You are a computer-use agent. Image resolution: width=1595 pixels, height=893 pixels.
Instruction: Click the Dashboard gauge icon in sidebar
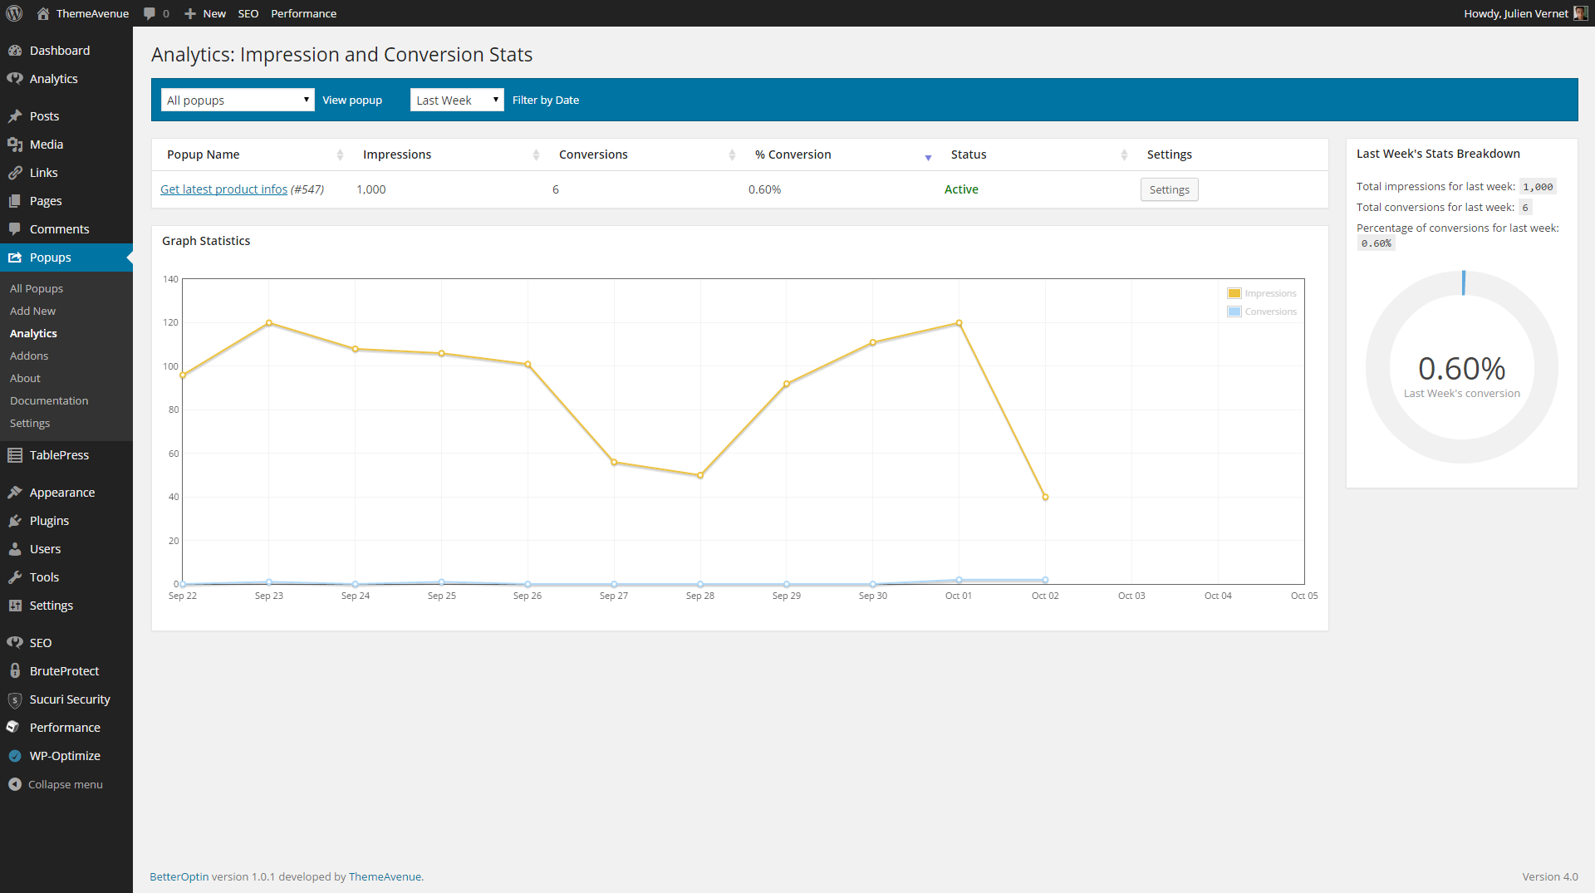(15, 51)
